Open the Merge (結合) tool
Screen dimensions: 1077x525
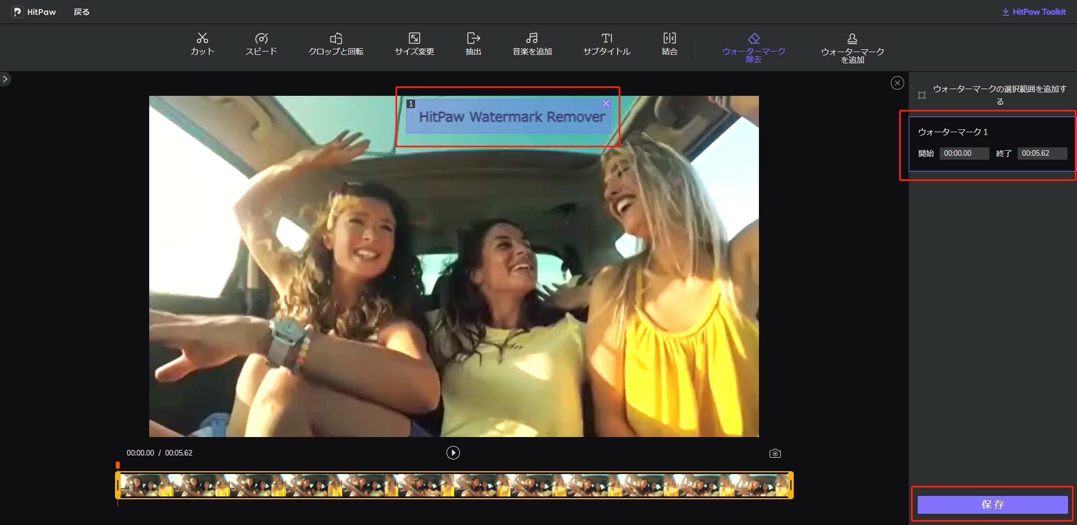(x=670, y=44)
